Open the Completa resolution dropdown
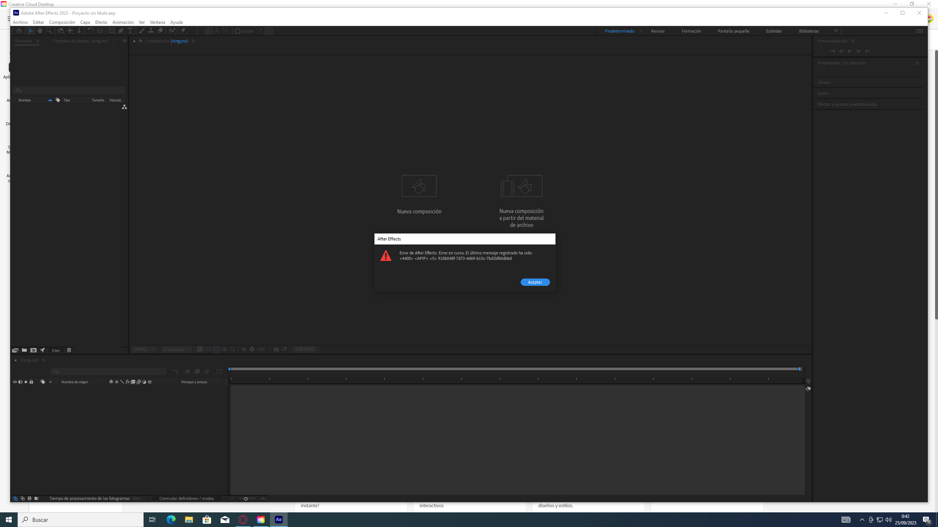The image size is (938, 527). point(177,350)
